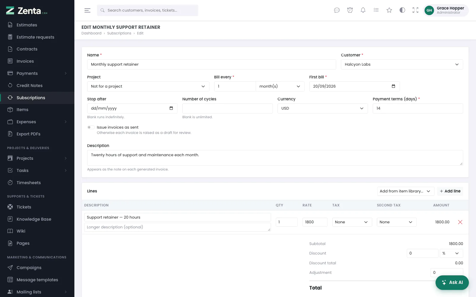Viewport: 476px width, 297px height.
Task: Focus the search customers, invoices, tickets field
Action: pyautogui.click(x=148, y=10)
